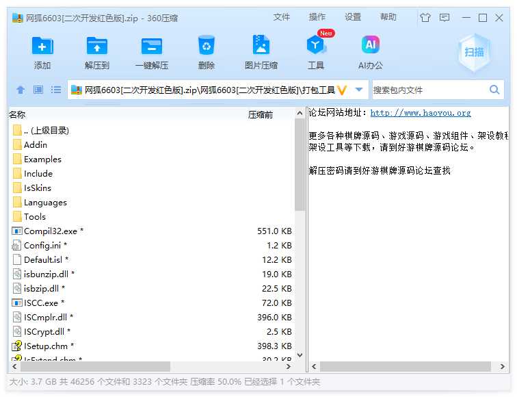The height and width of the screenshot is (397, 517).
Task: Click the isbunzip.dll file icon
Action: 17,274
